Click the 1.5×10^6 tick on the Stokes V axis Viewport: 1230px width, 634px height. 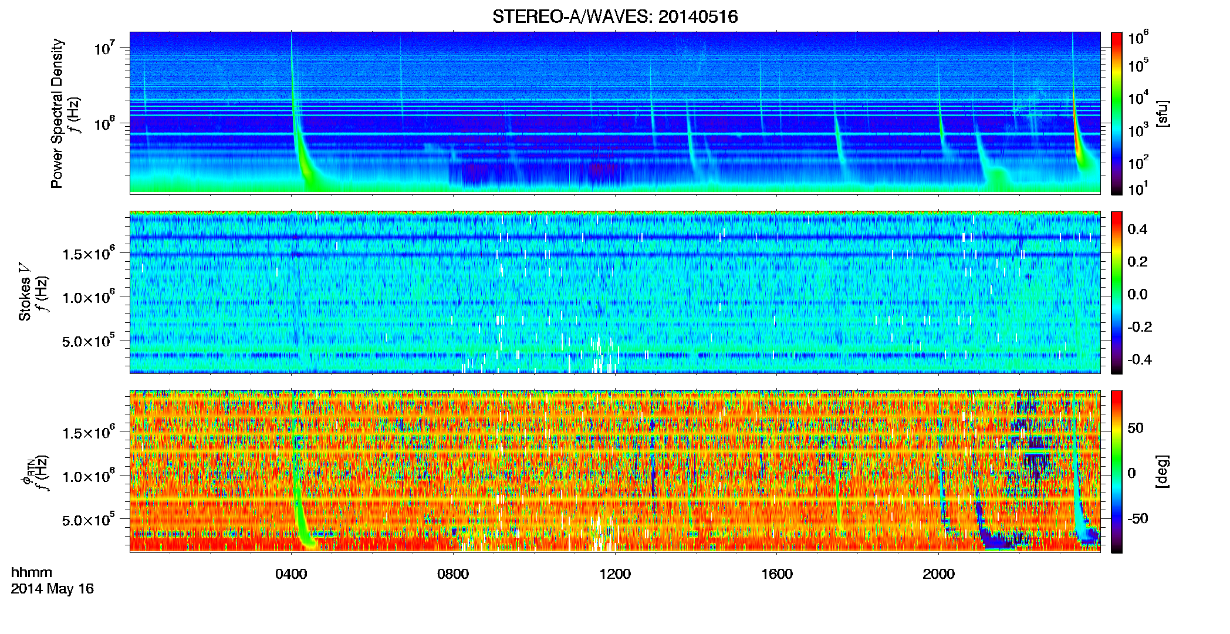89,254
